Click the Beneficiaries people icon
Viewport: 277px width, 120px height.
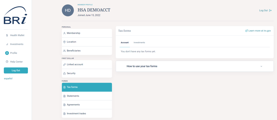pos(64,51)
